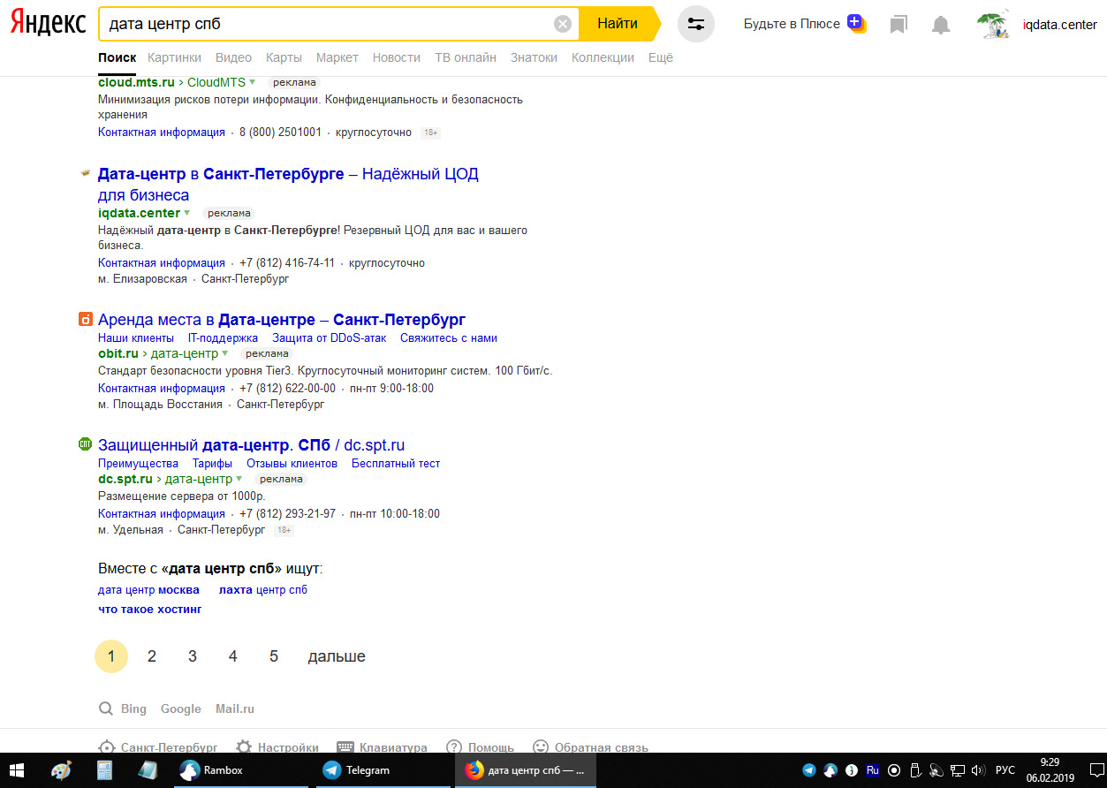1107x788 pixels.
Task: Open the Картинки tab
Action: (x=175, y=57)
